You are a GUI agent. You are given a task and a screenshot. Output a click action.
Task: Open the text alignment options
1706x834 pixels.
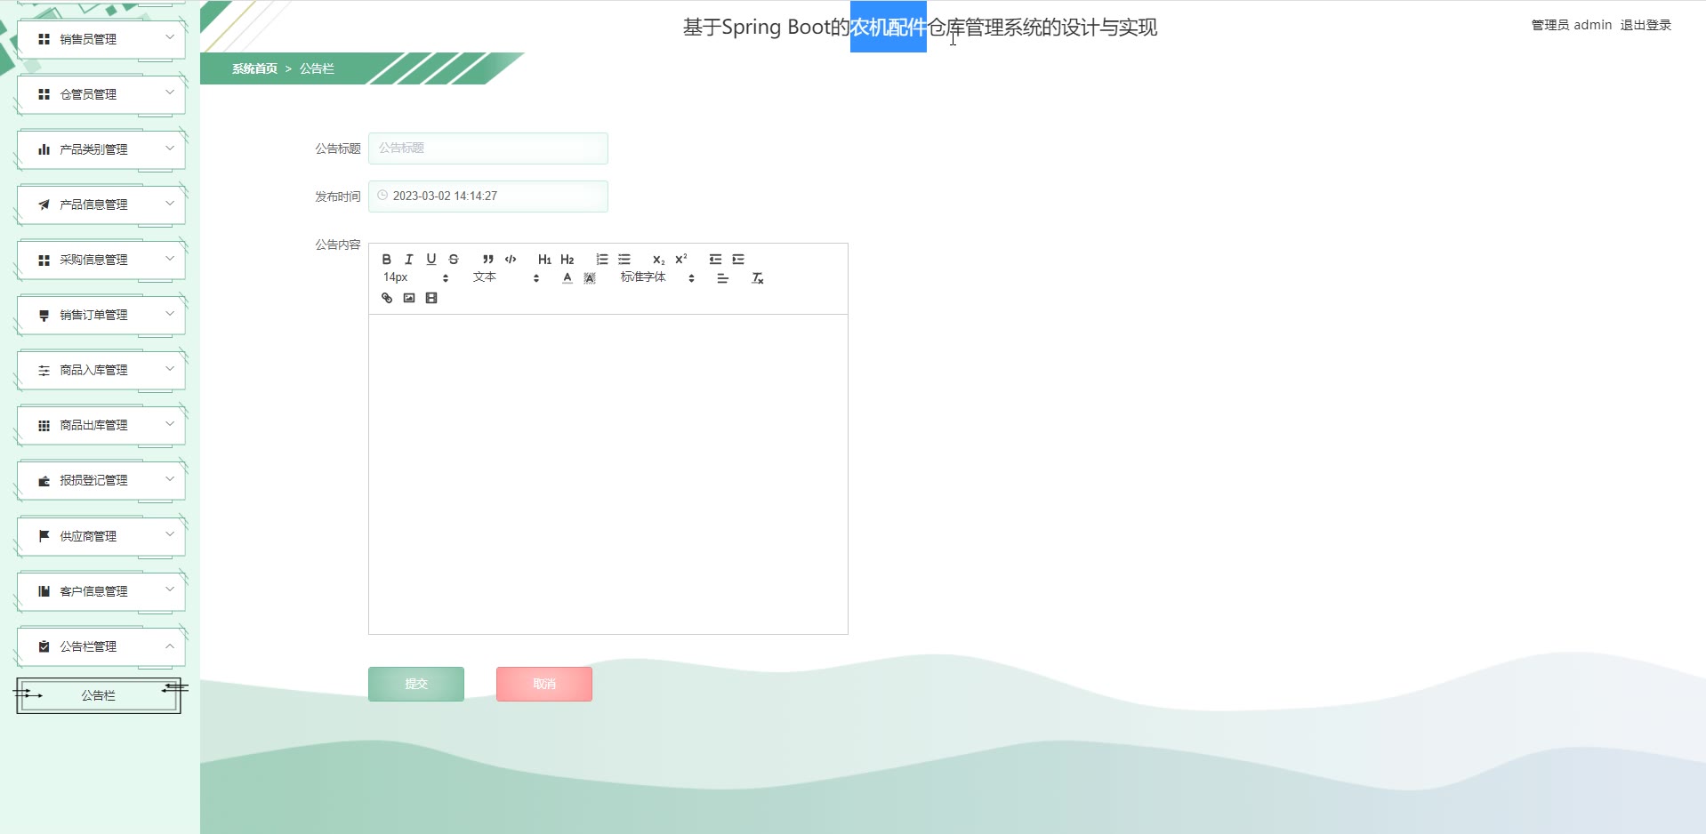(x=723, y=278)
